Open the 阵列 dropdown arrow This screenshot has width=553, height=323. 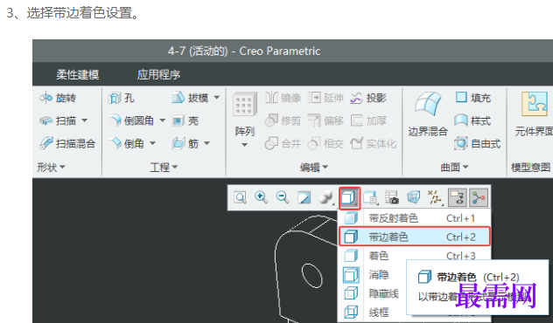[244, 145]
